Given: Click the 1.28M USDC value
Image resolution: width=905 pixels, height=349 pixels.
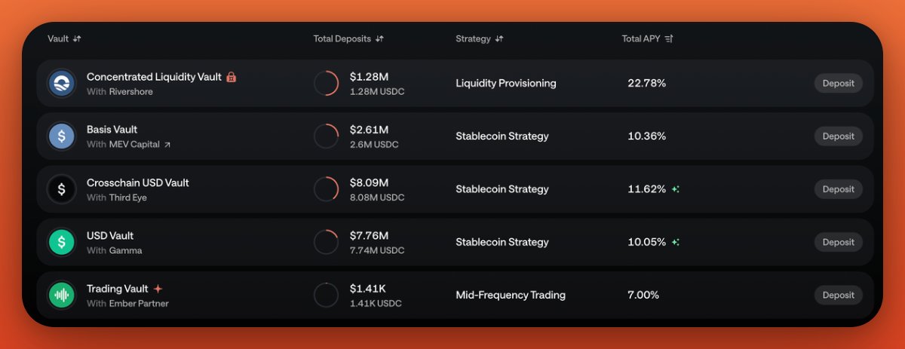Looking at the screenshot, I should click(x=377, y=92).
